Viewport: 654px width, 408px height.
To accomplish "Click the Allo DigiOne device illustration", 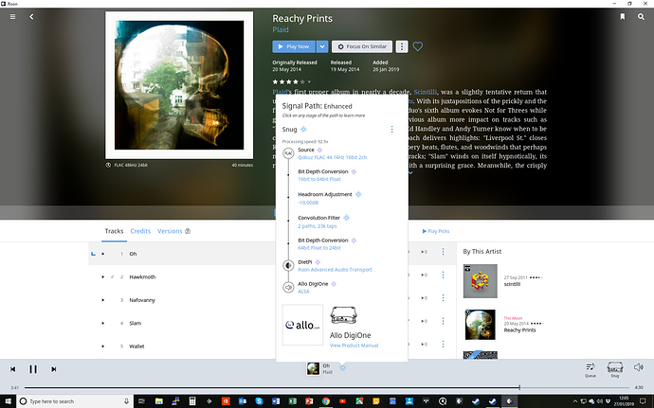I will tap(344, 315).
